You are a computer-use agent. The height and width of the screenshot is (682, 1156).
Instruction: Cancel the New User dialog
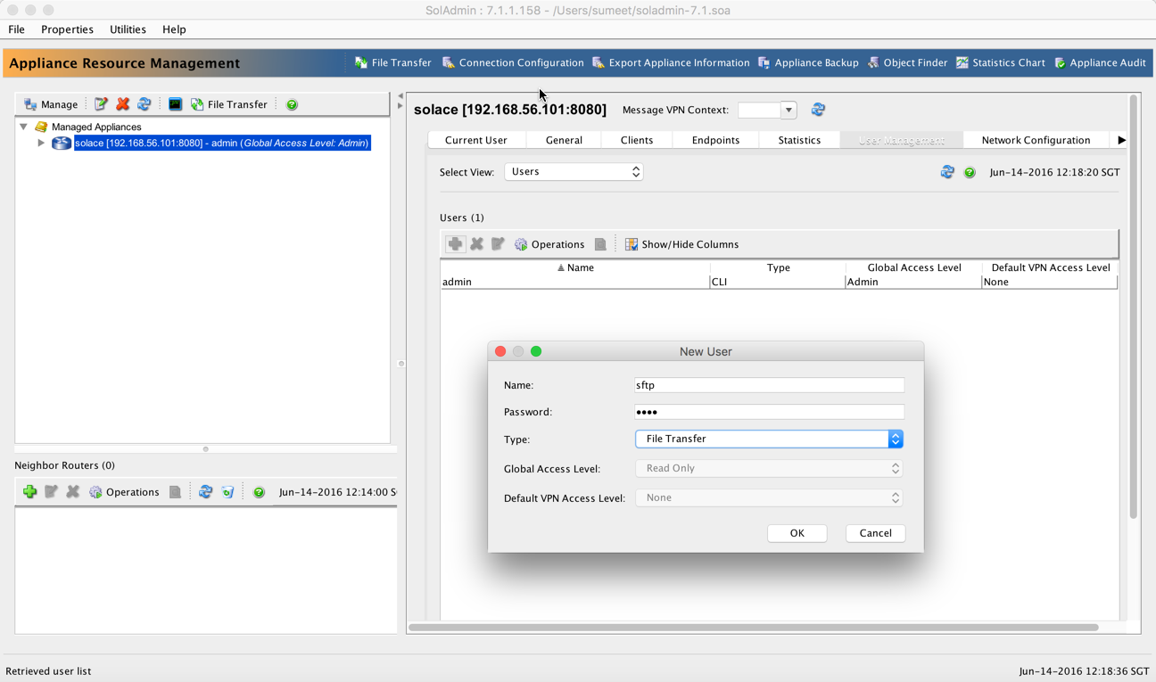[x=875, y=533]
